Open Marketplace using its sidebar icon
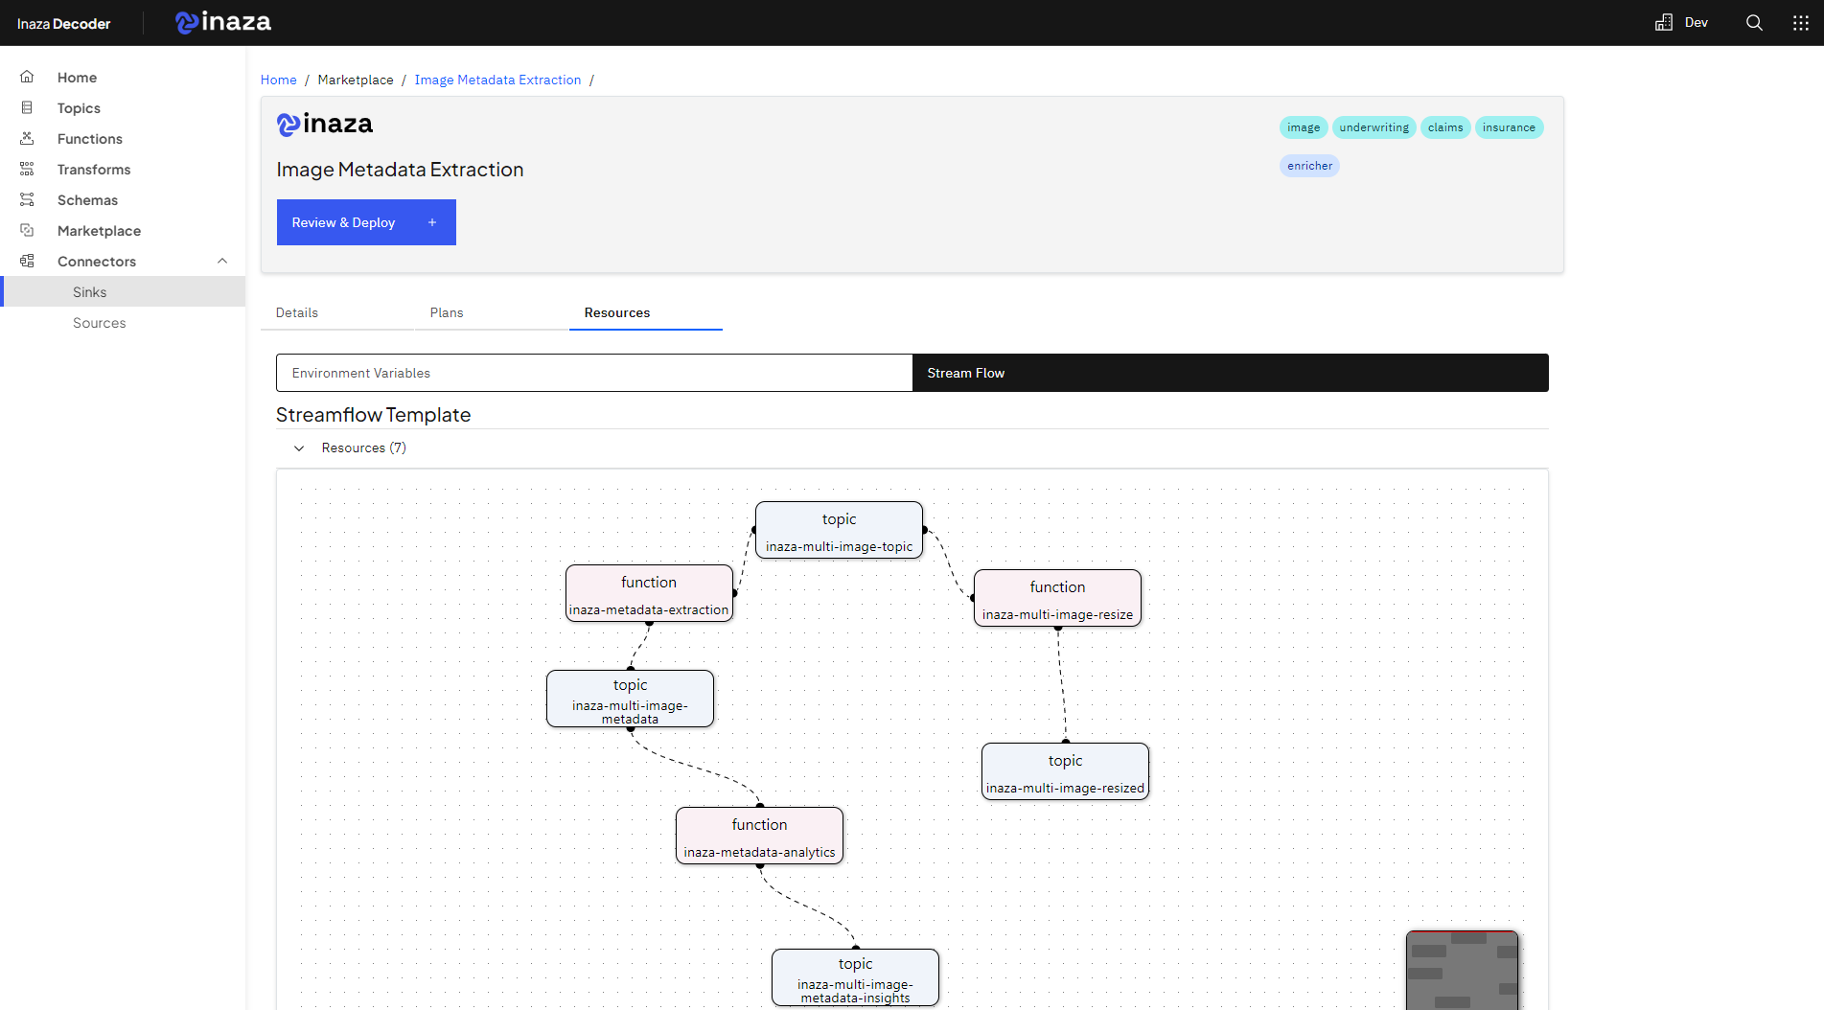This screenshot has height=1010, width=1824. pos(27,230)
